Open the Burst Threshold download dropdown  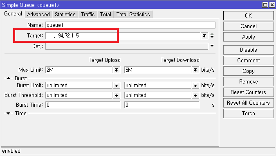[x=195, y=95]
